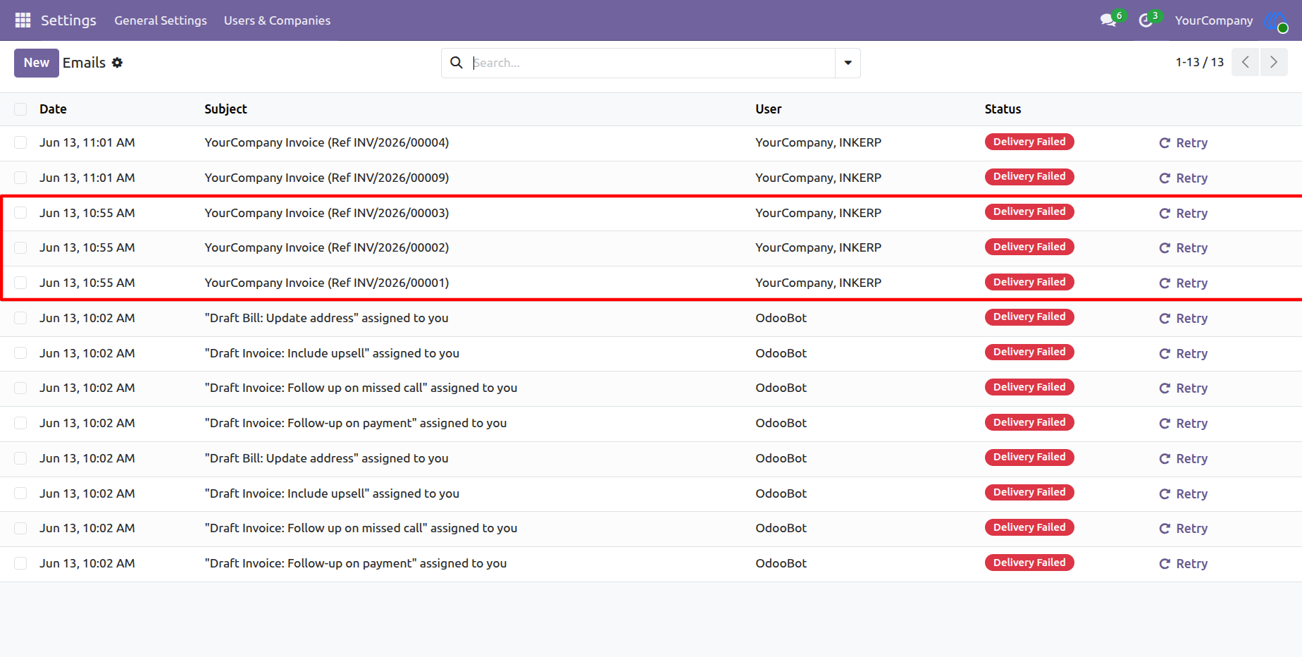Sort the list by User column
Screen dimensions: 1302x657
click(769, 109)
